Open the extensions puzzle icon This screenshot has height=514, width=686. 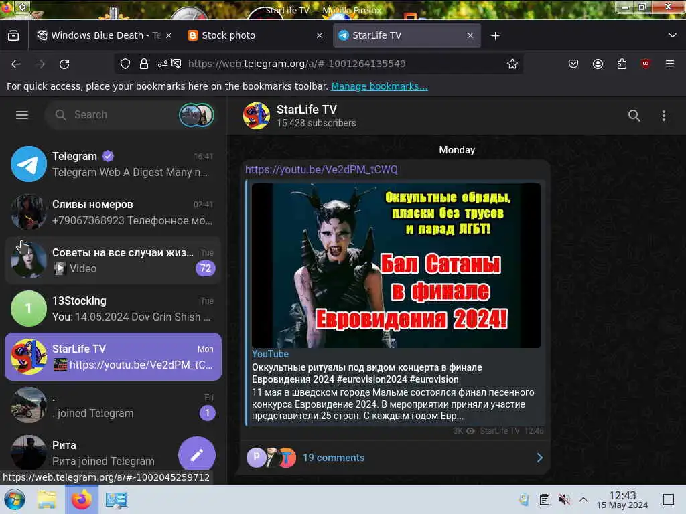pos(622,64)
